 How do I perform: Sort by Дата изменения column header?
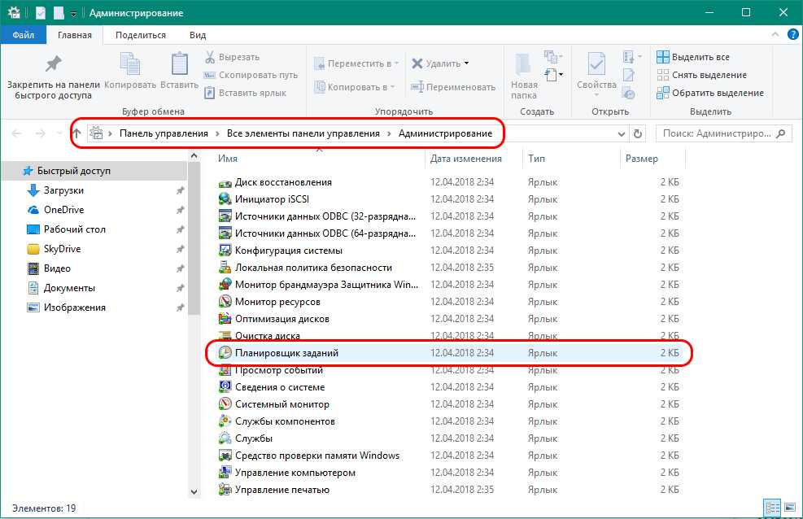(465, 159)
